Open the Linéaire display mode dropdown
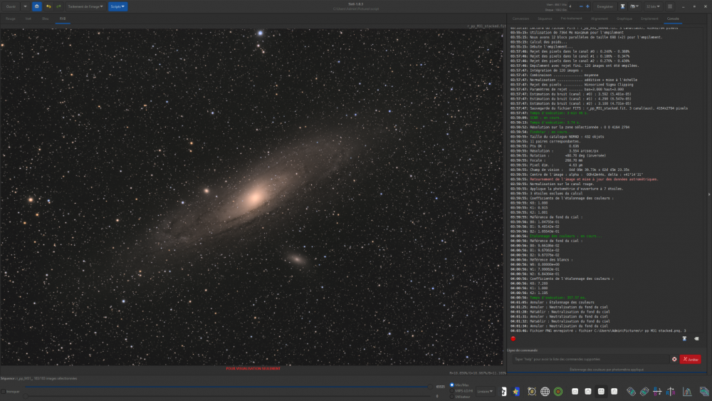 tap(485, 392)
